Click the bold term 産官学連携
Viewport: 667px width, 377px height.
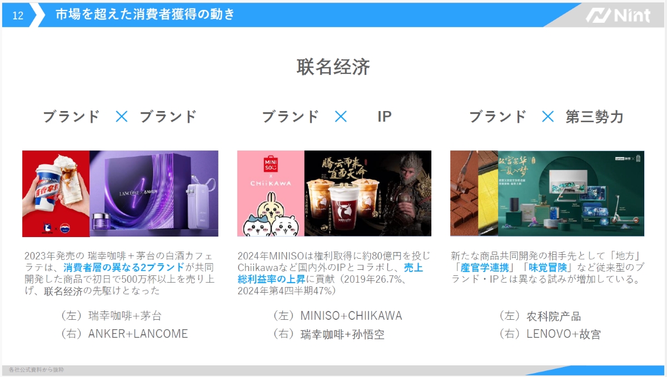(484, 268)
